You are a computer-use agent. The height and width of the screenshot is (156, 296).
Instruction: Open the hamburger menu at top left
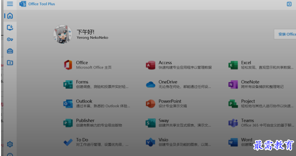point(10,4)
